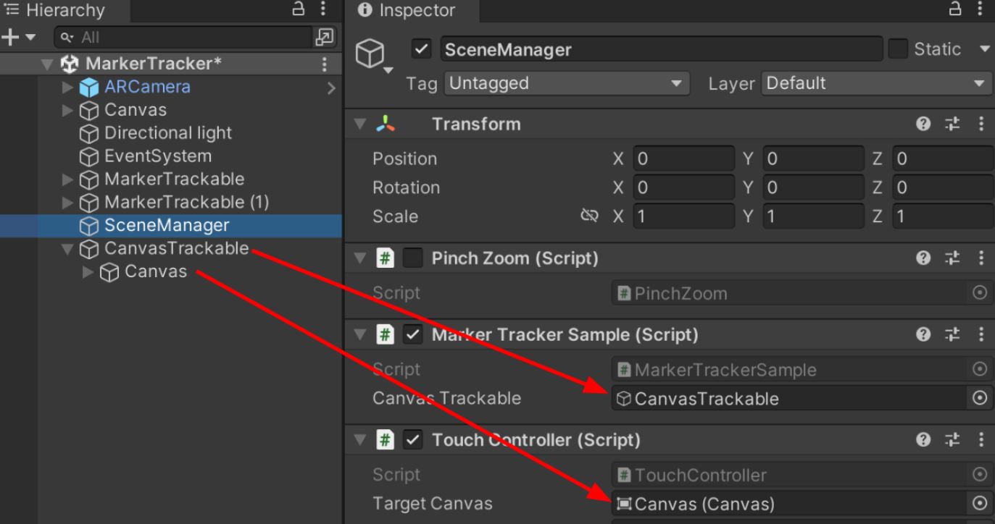Screen dimensions: 995x524
Task: Open Touch Controller context menu
Action: [x=981, y=439]
